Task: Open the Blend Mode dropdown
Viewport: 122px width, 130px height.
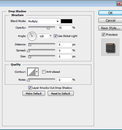Action: pos(43,21)
